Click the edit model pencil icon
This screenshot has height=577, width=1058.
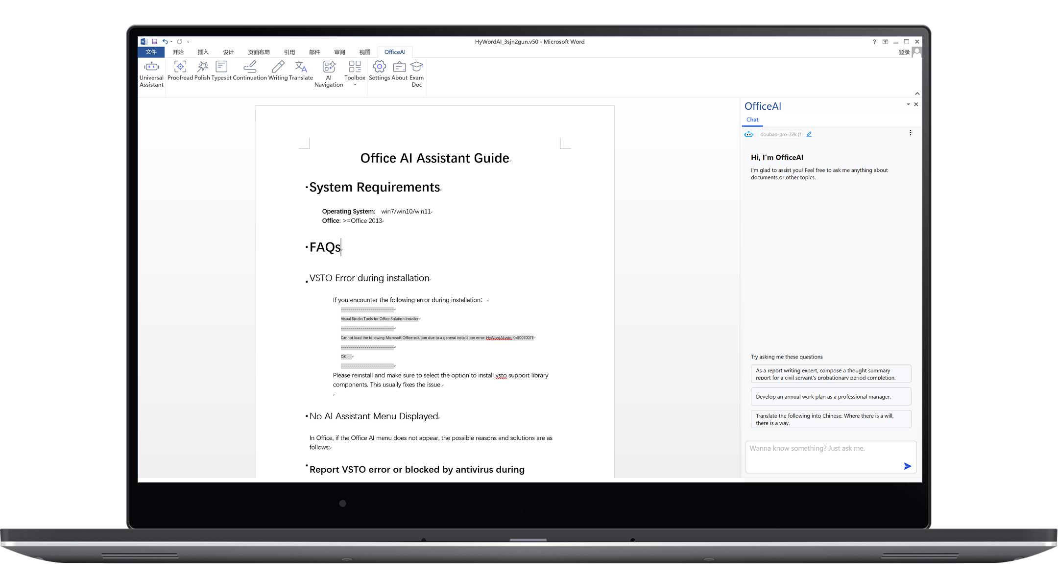coord(809,134)
